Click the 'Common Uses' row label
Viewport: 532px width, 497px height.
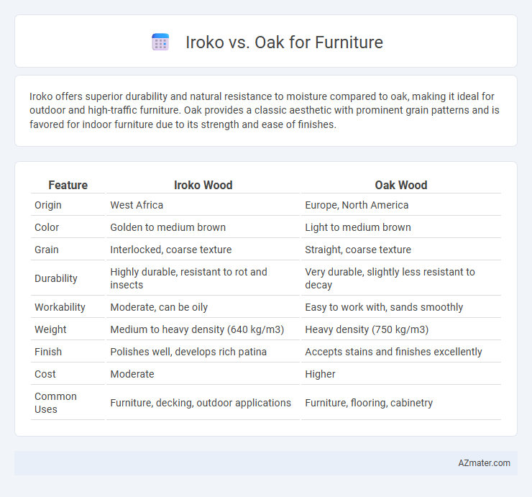click(x=55, y=403)
